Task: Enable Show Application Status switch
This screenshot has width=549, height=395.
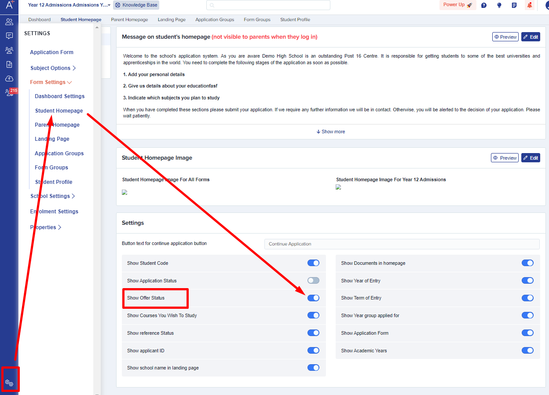Action: pos(313,280)
